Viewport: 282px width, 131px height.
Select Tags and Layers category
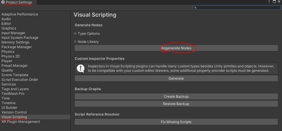pos(15,89)
